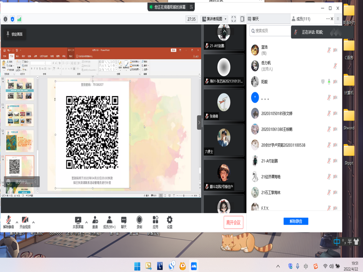Select member 202031061380王棕鹤

(294, 129)
